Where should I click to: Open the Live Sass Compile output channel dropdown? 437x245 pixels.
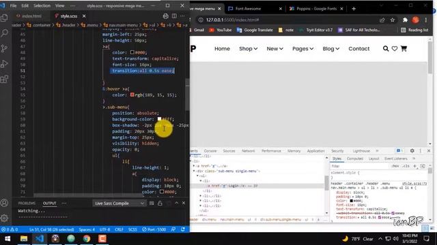pyautogui.click(x=119, y=203)
